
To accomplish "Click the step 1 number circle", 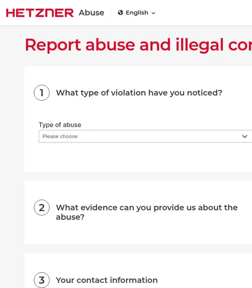I will [x=41, y=93].
